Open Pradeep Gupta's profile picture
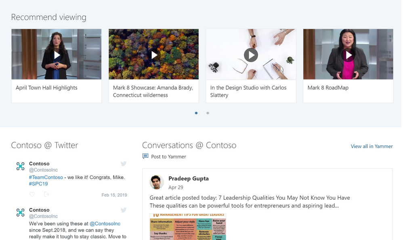 (x=157, y=182)
